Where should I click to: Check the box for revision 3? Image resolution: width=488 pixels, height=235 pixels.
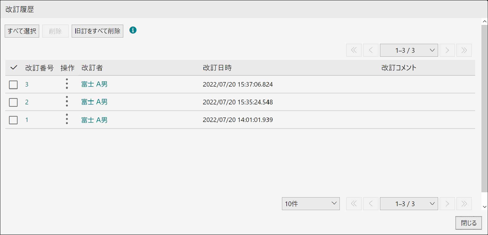13,84
